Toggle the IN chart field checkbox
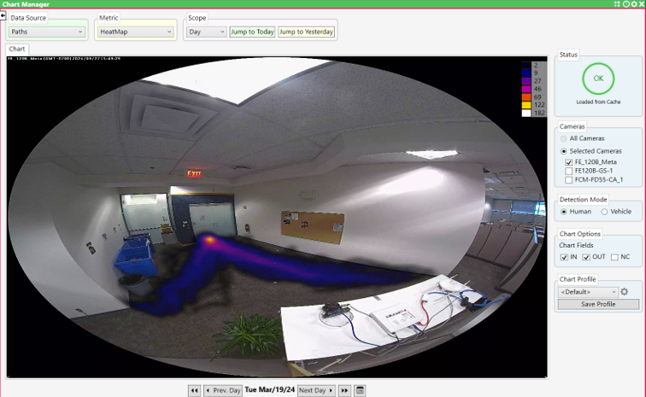The image size is (646, 397). pos(564,257)
